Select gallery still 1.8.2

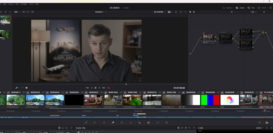(x=5, y=34)
